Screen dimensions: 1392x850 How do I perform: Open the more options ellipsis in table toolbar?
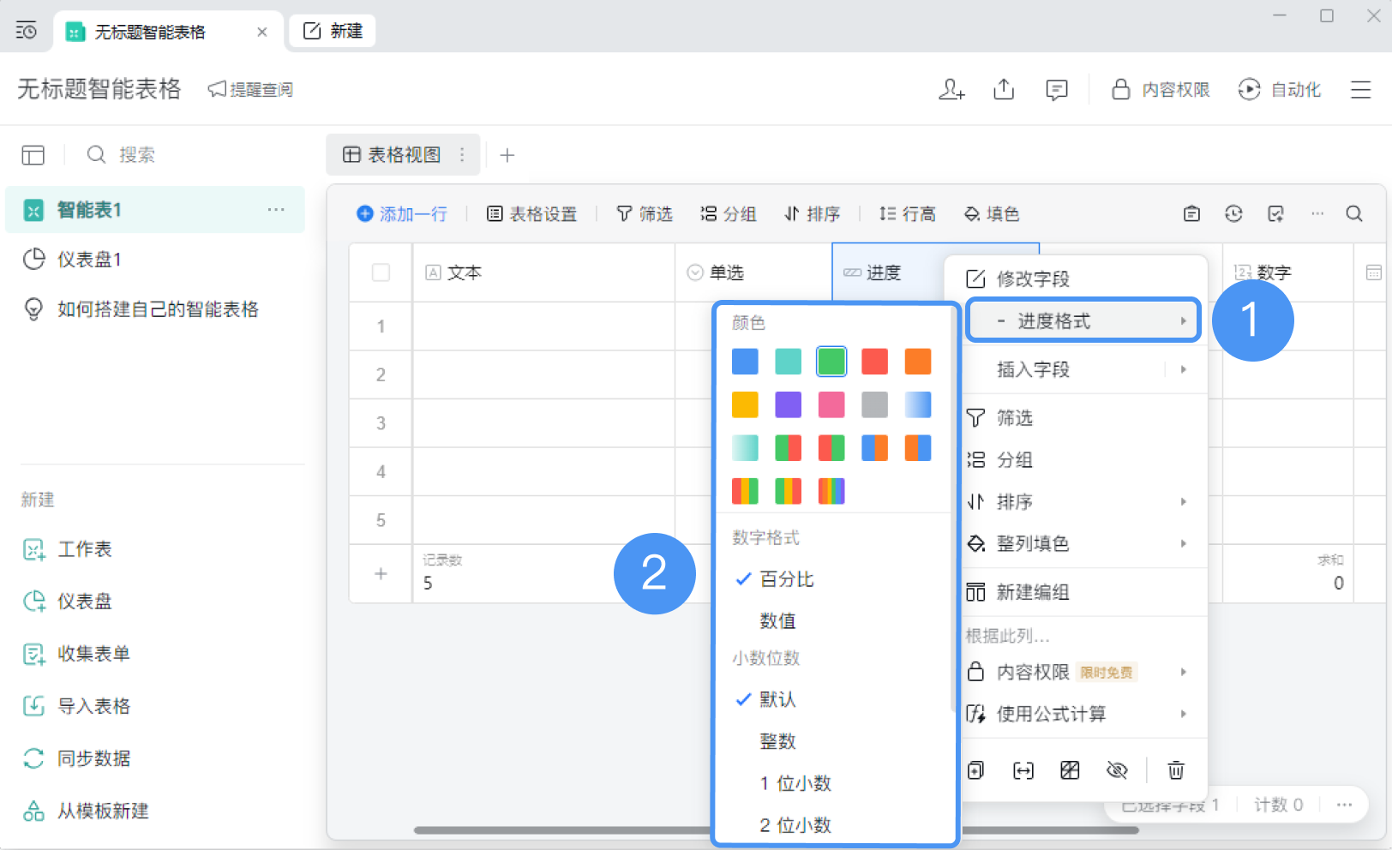1317,213
